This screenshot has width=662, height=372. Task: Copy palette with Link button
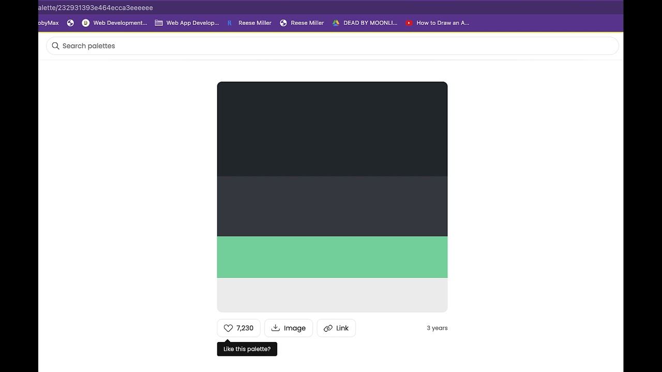(x=336, y=328)
